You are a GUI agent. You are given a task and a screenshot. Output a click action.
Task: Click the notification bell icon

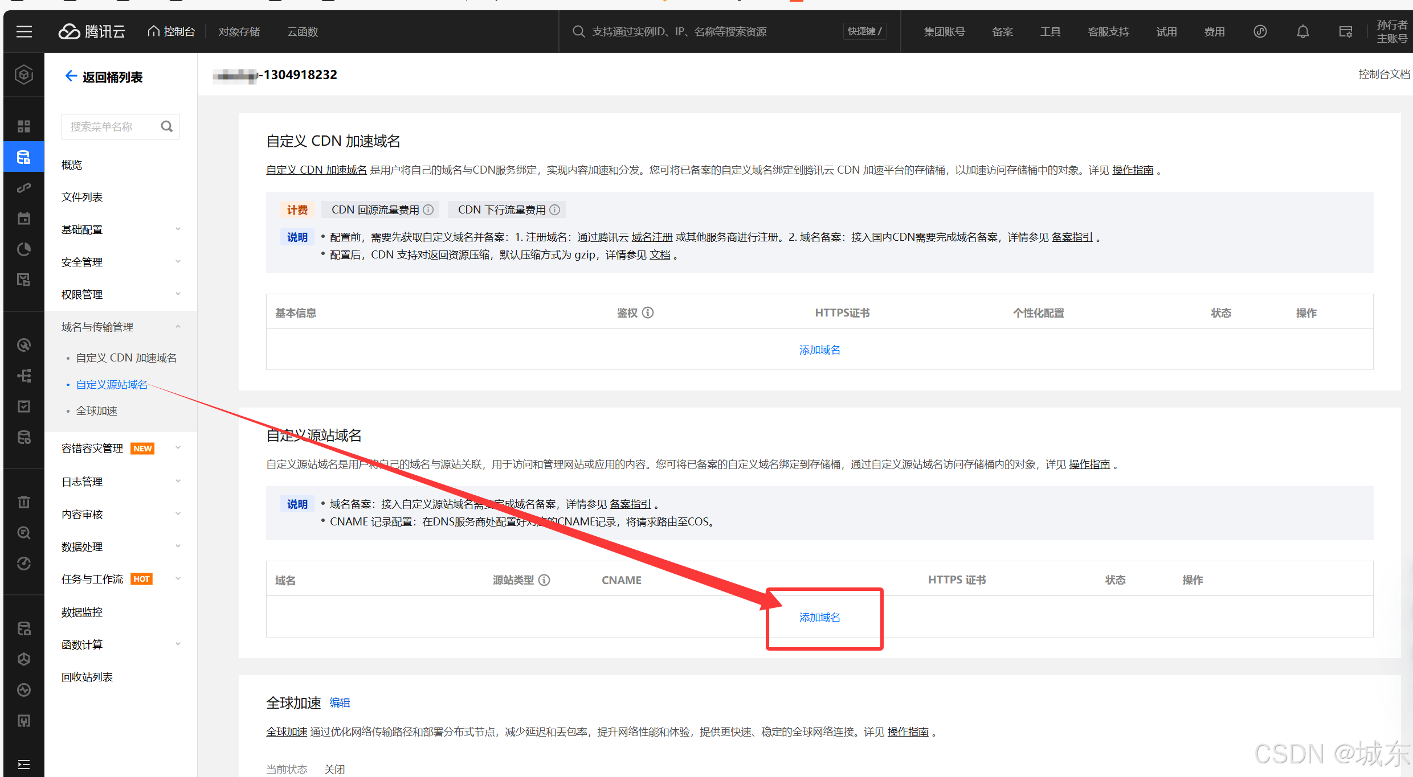pyautogui.click(x=1302, y=31)
